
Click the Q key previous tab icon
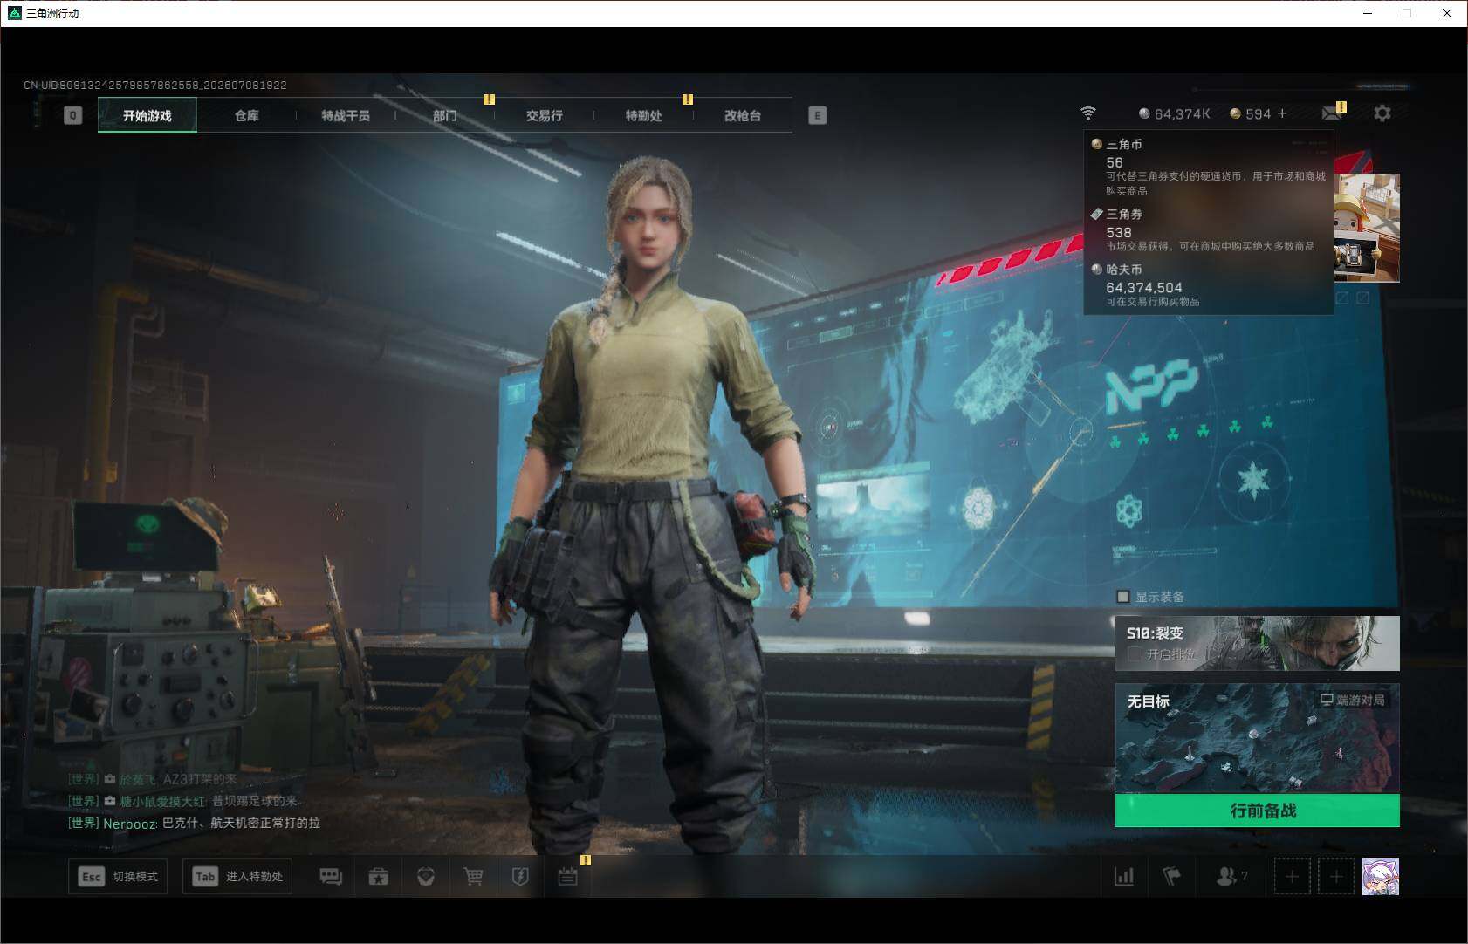[73, 115]
